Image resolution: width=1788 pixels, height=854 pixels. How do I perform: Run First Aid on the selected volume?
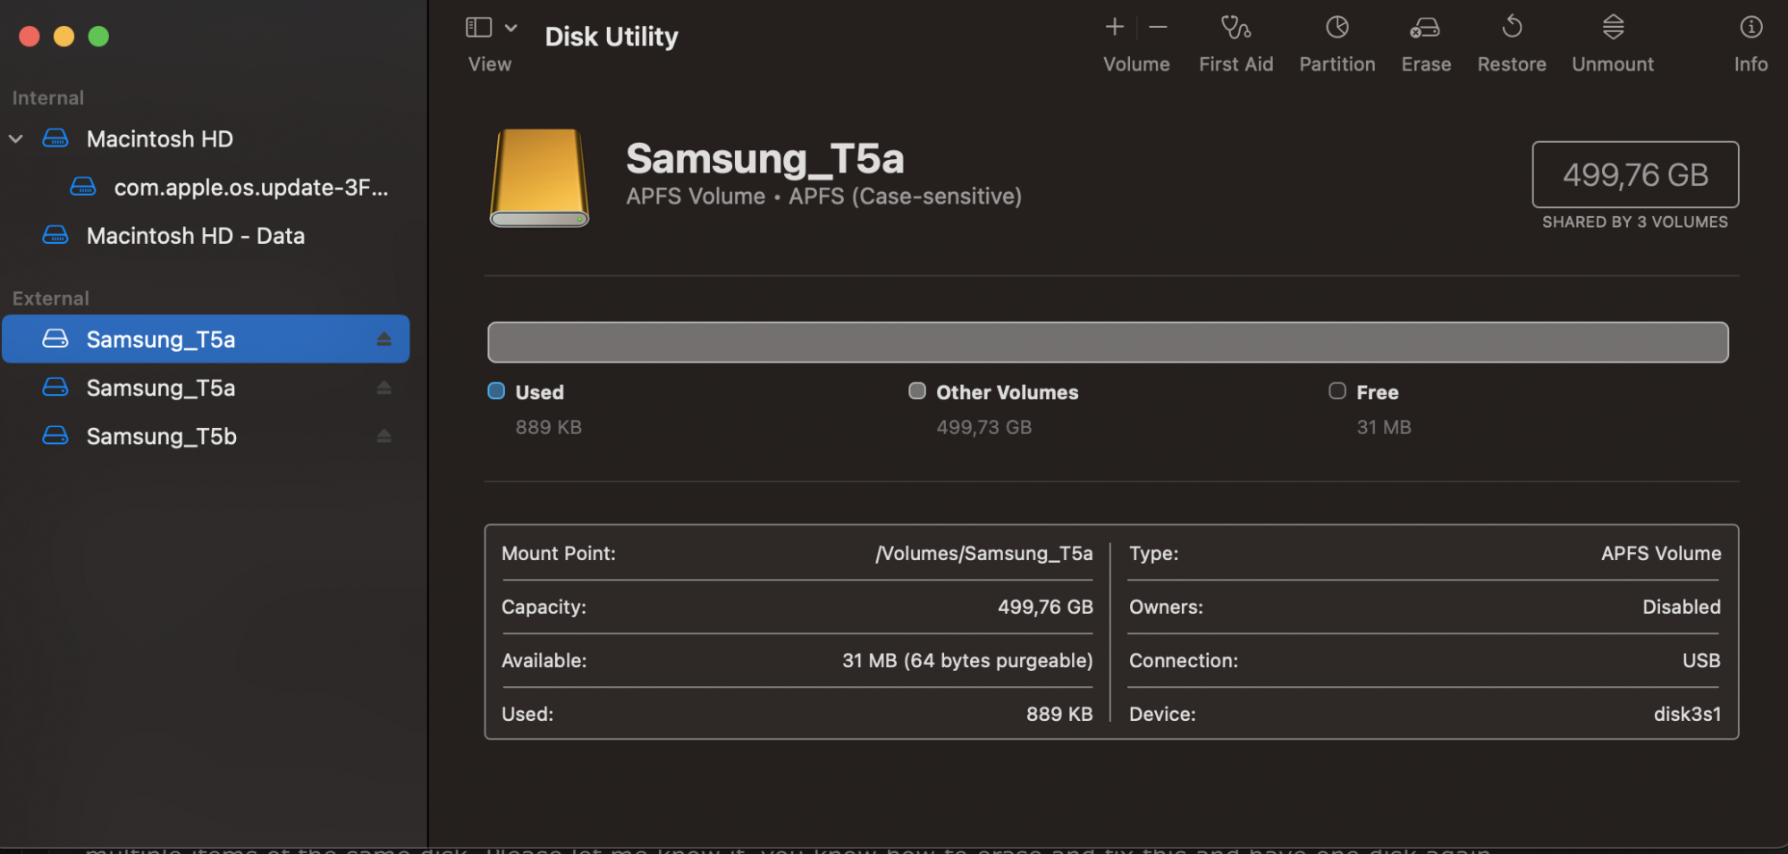coord(1236,29)
